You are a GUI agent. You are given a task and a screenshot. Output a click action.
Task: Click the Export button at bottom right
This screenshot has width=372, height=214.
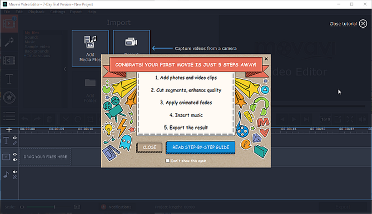[343, 207]
